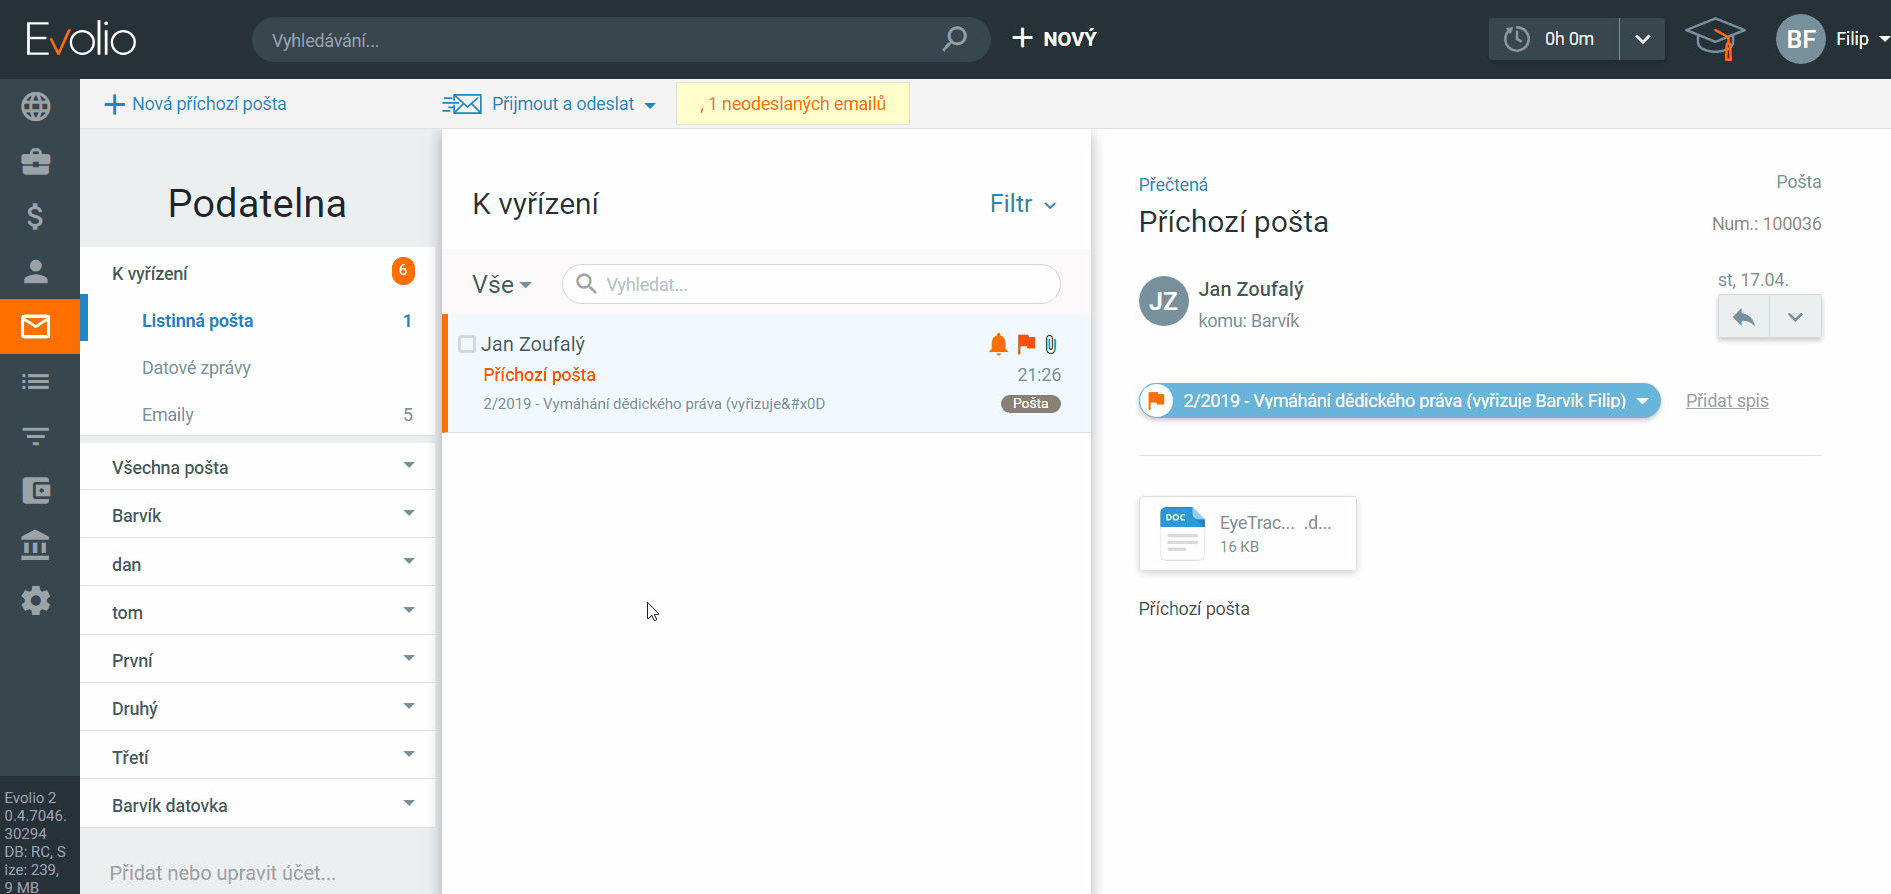Click the top Vyhledávání search field
The height and width of the screenshot is (894, 1891).
pyautogui.click(x=600, y=40)
